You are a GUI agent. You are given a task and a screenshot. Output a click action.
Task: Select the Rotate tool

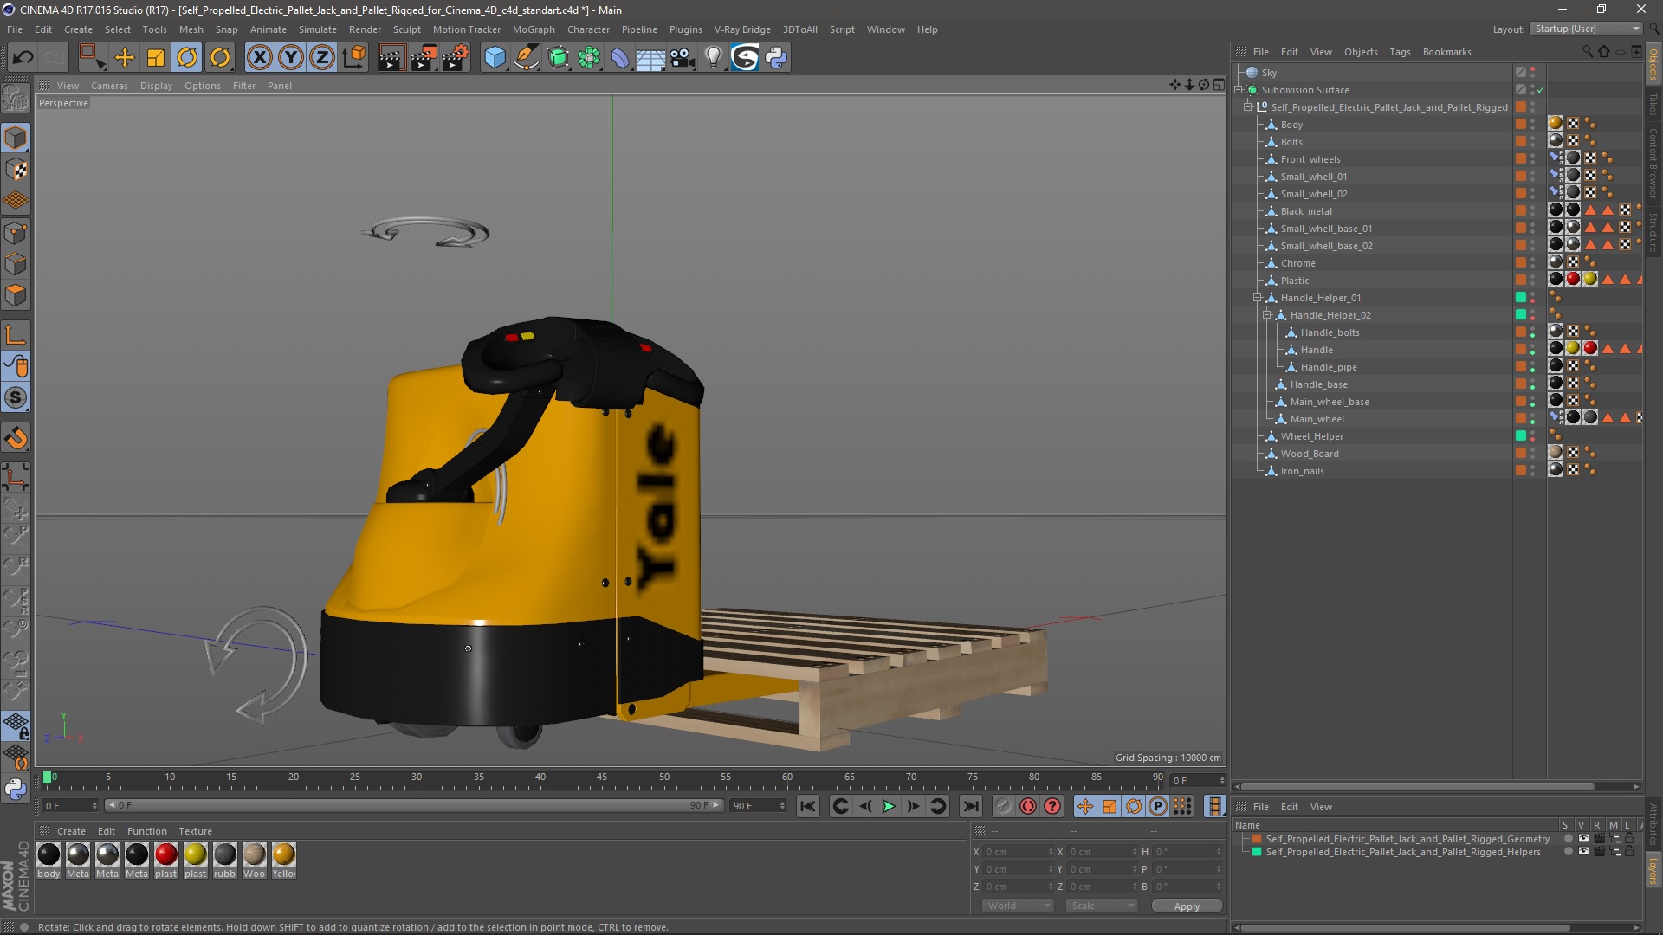tap(187, 57)
